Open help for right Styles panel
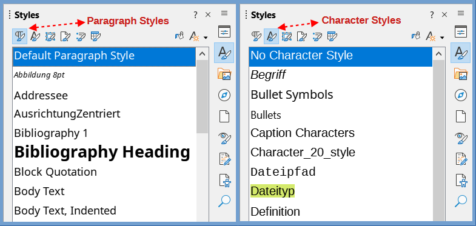Viewport: 476px width, 226px height. (432, 15)
